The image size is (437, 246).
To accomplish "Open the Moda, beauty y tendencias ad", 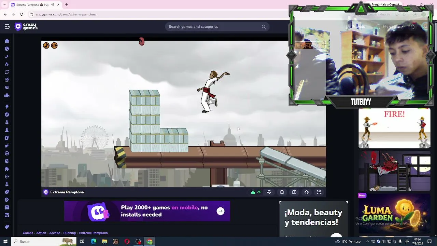I will 313,219.
